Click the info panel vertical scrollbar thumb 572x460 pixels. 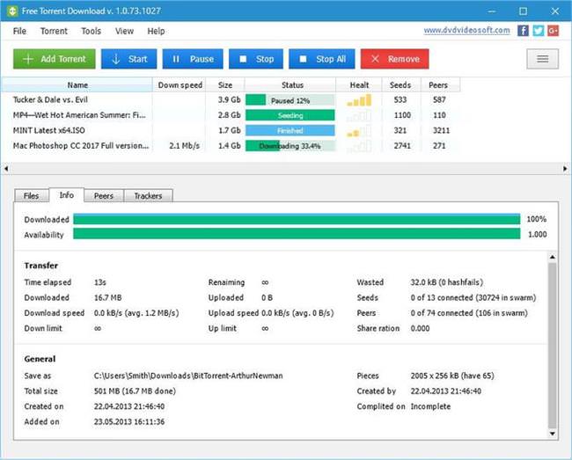click(x=553, y=346)
